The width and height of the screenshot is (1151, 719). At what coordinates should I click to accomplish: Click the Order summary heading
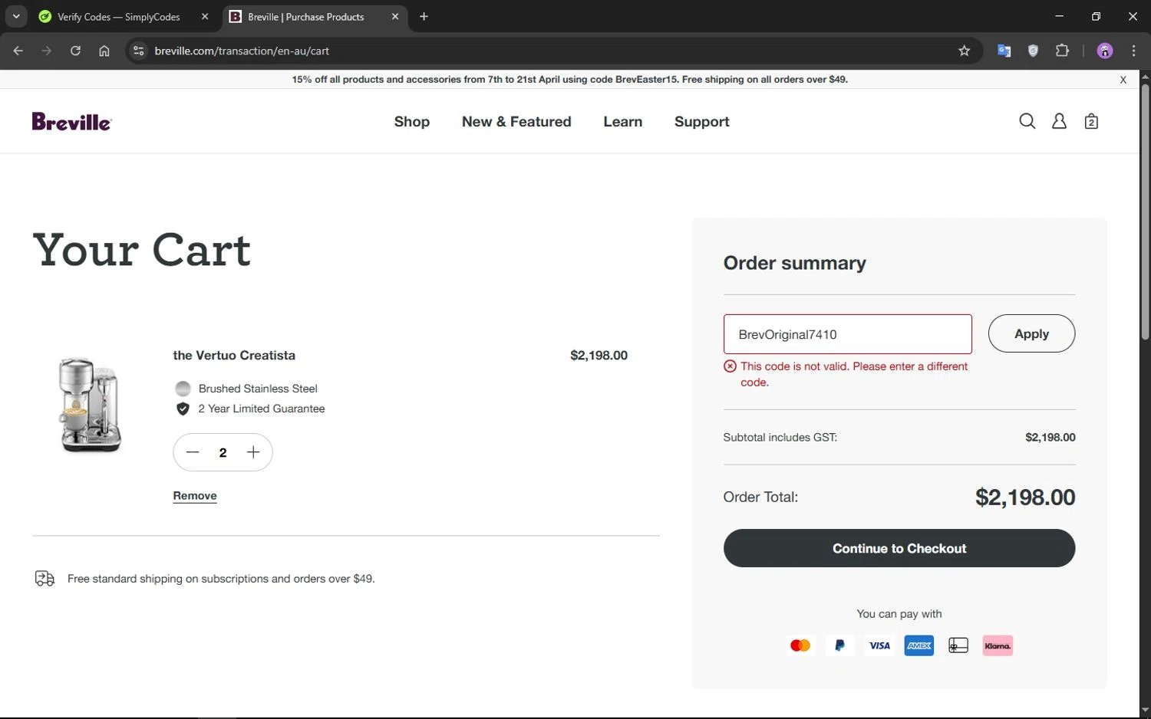pyautogui.click(x=794, y=263)
